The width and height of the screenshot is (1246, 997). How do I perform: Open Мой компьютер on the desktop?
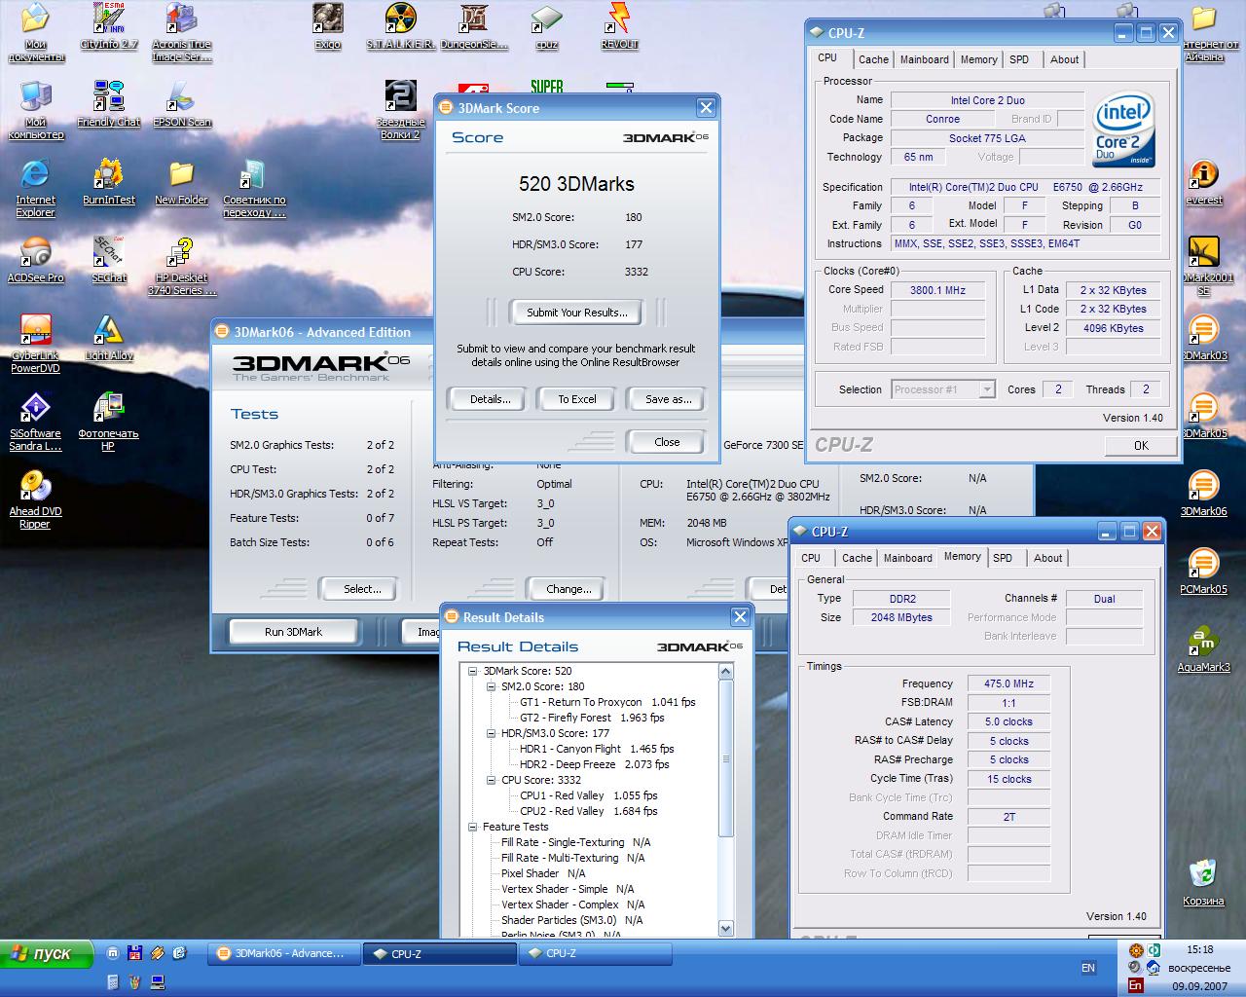coord(36,110)
